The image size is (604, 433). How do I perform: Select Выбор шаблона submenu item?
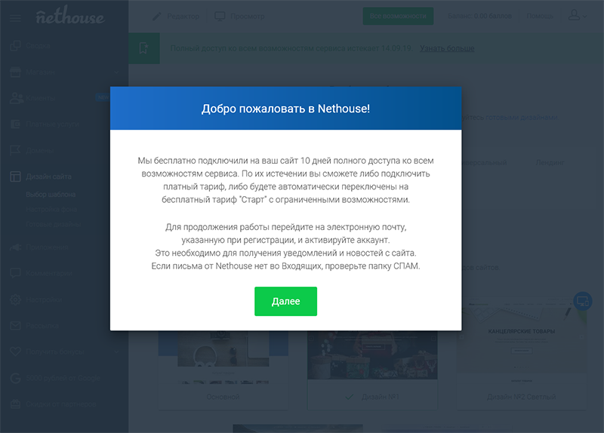pyautogui.click(x=51, y=195)
